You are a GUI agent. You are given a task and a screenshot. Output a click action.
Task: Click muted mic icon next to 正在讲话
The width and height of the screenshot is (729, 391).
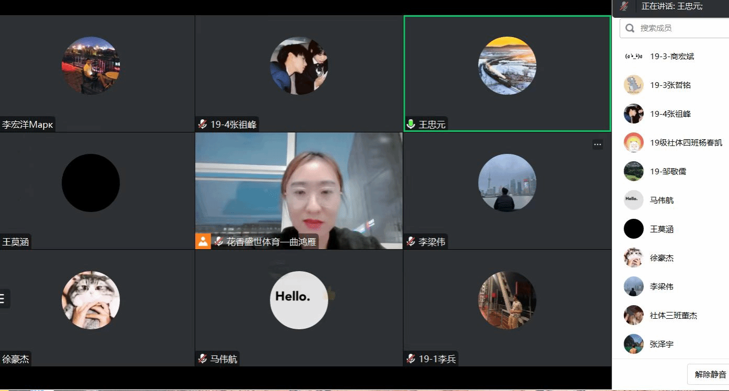tap(624, 6)
